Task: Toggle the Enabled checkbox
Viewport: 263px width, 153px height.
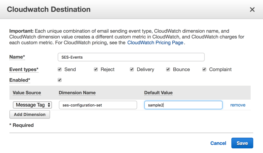Action: (x=60, y=80)
